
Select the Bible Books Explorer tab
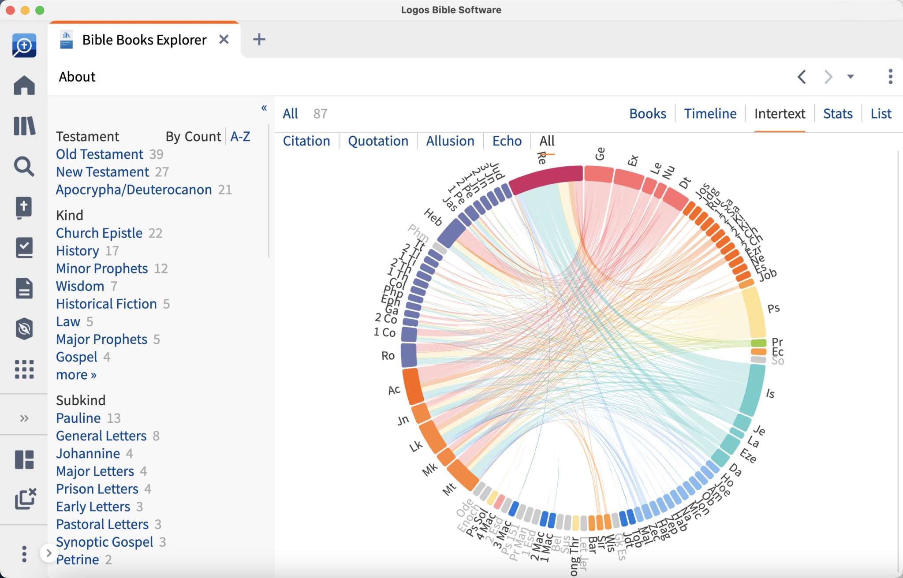[144, 40]
